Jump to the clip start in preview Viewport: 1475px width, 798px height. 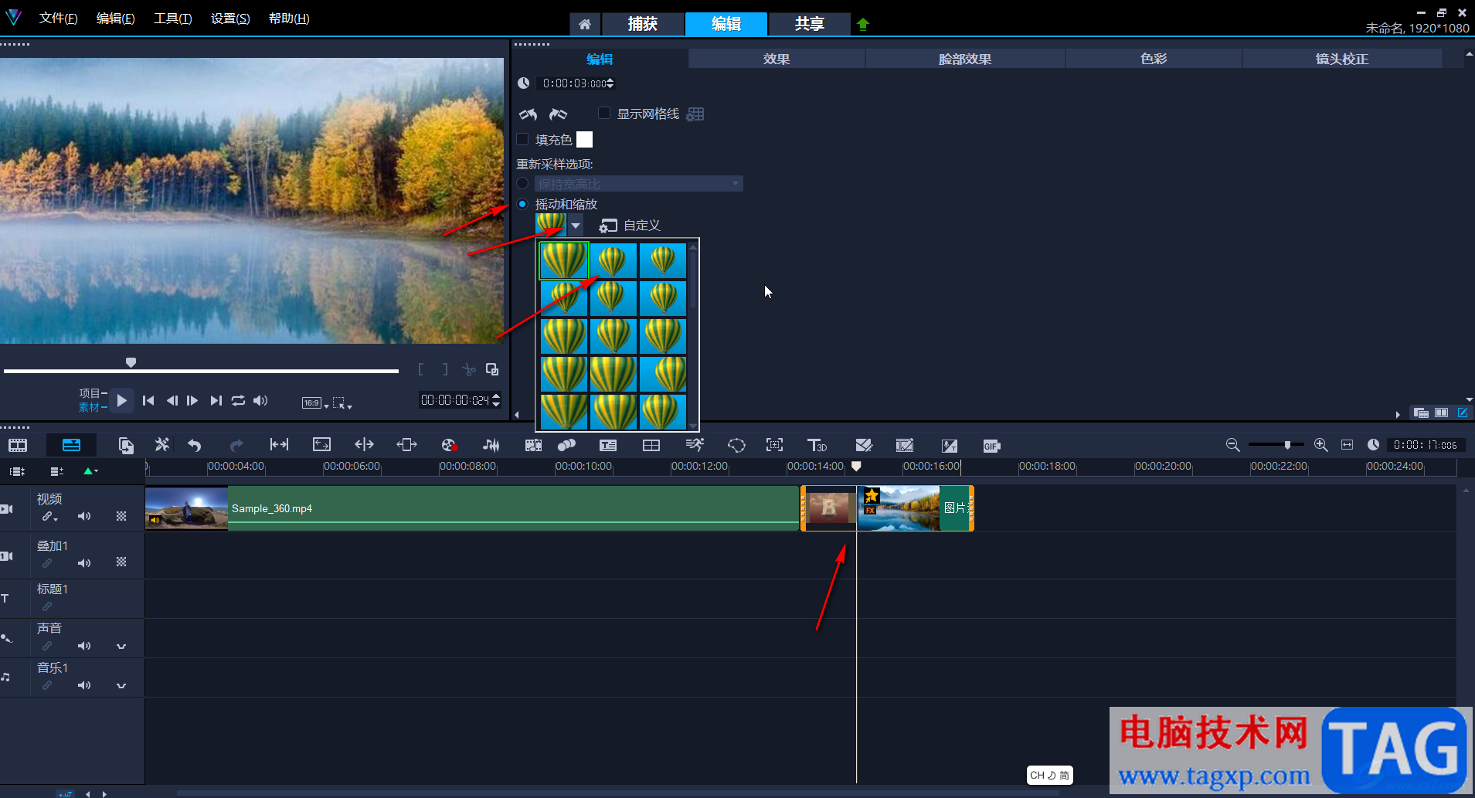tap(148, 400)
